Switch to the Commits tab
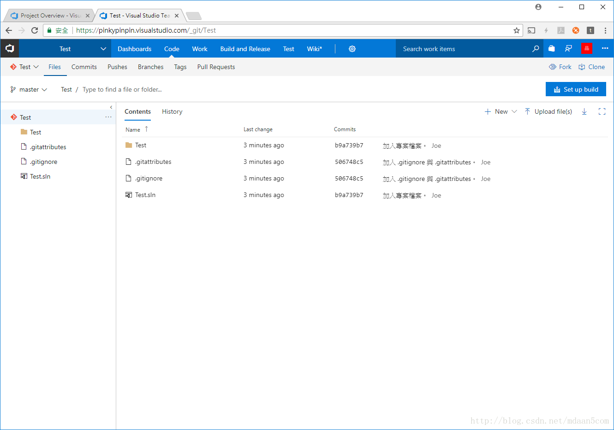This screenshot has height=430, width=614. [84, 67]
